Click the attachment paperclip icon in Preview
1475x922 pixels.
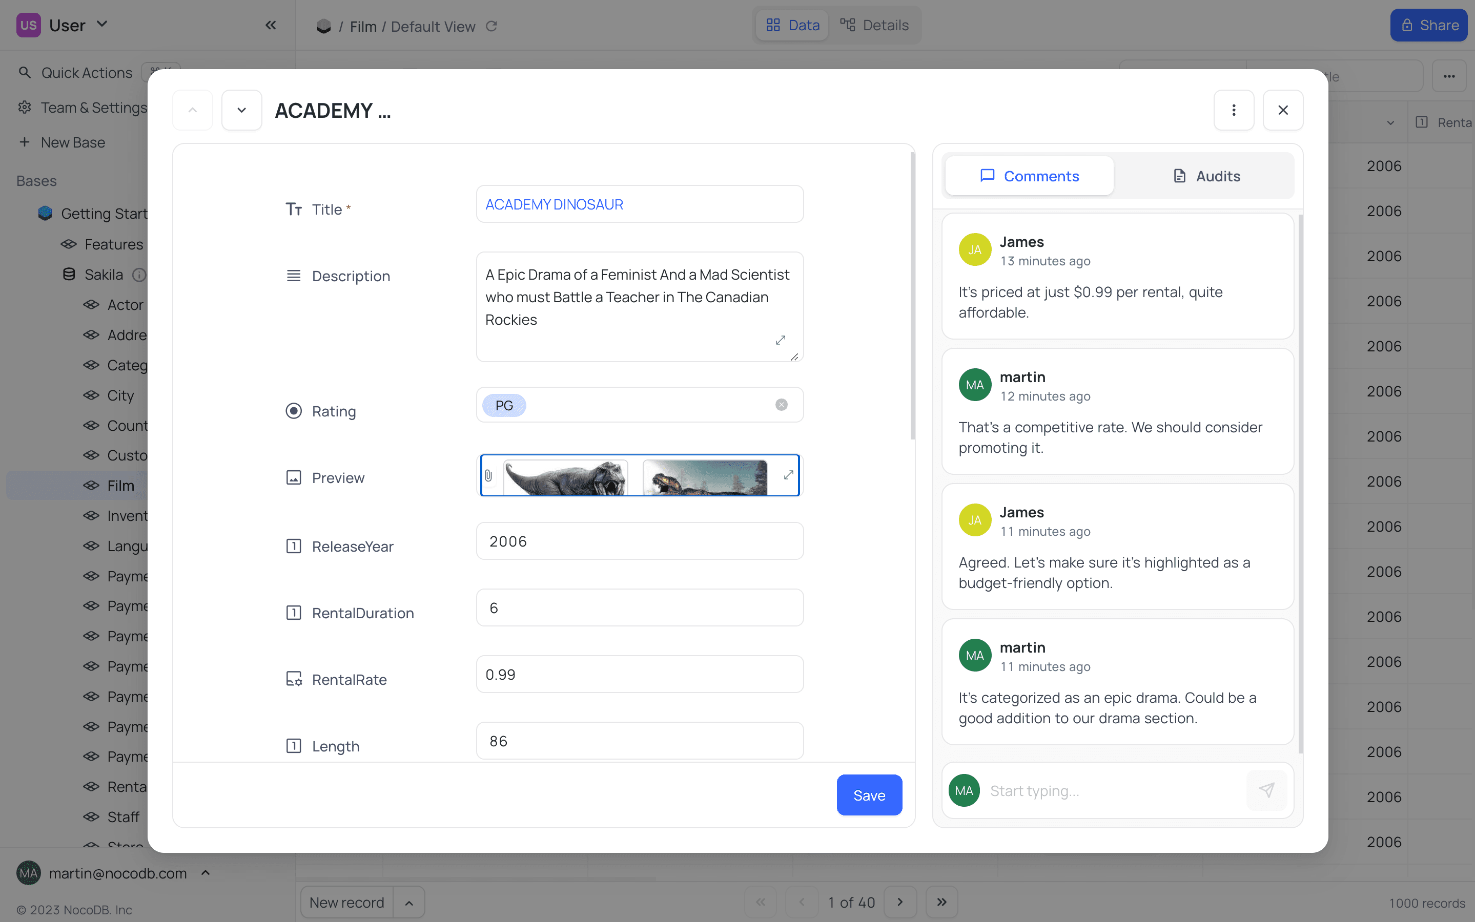488,476
